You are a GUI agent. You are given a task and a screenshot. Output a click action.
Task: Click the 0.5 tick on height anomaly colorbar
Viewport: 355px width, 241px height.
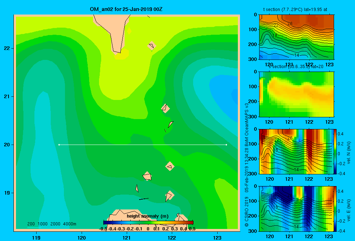(192, 229)
